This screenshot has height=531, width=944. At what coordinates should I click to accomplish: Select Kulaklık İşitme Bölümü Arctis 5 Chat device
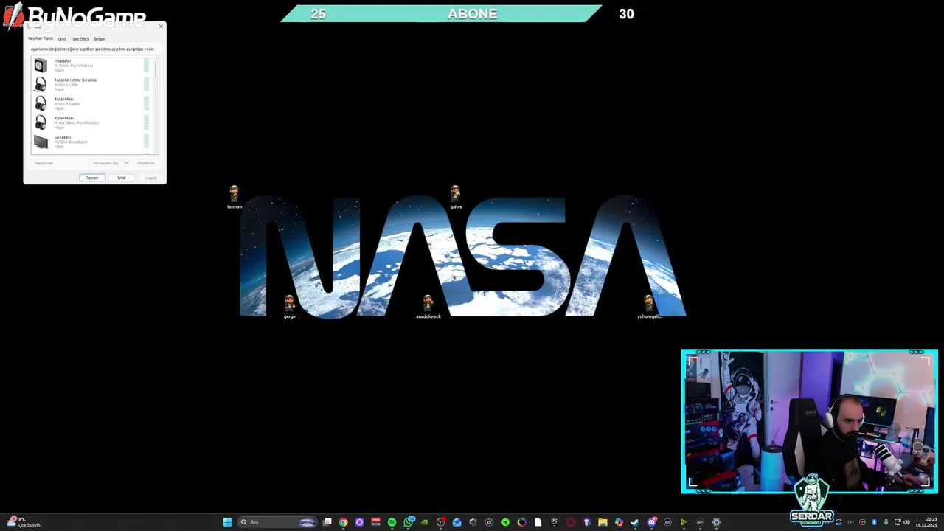[x=92, y=84]
